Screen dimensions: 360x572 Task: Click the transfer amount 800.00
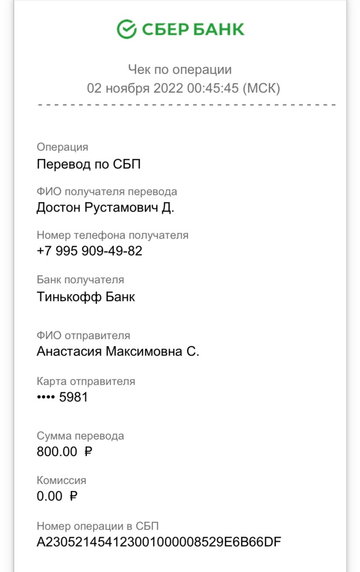(57, 452)
